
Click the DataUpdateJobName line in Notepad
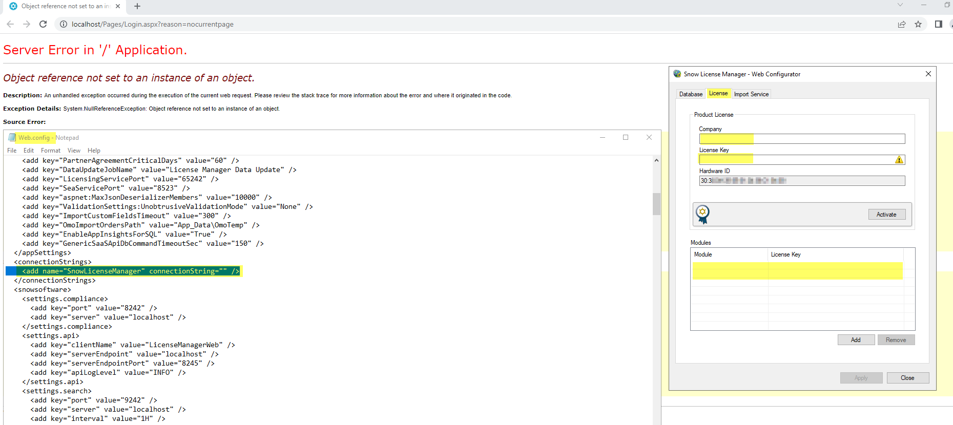159,170
